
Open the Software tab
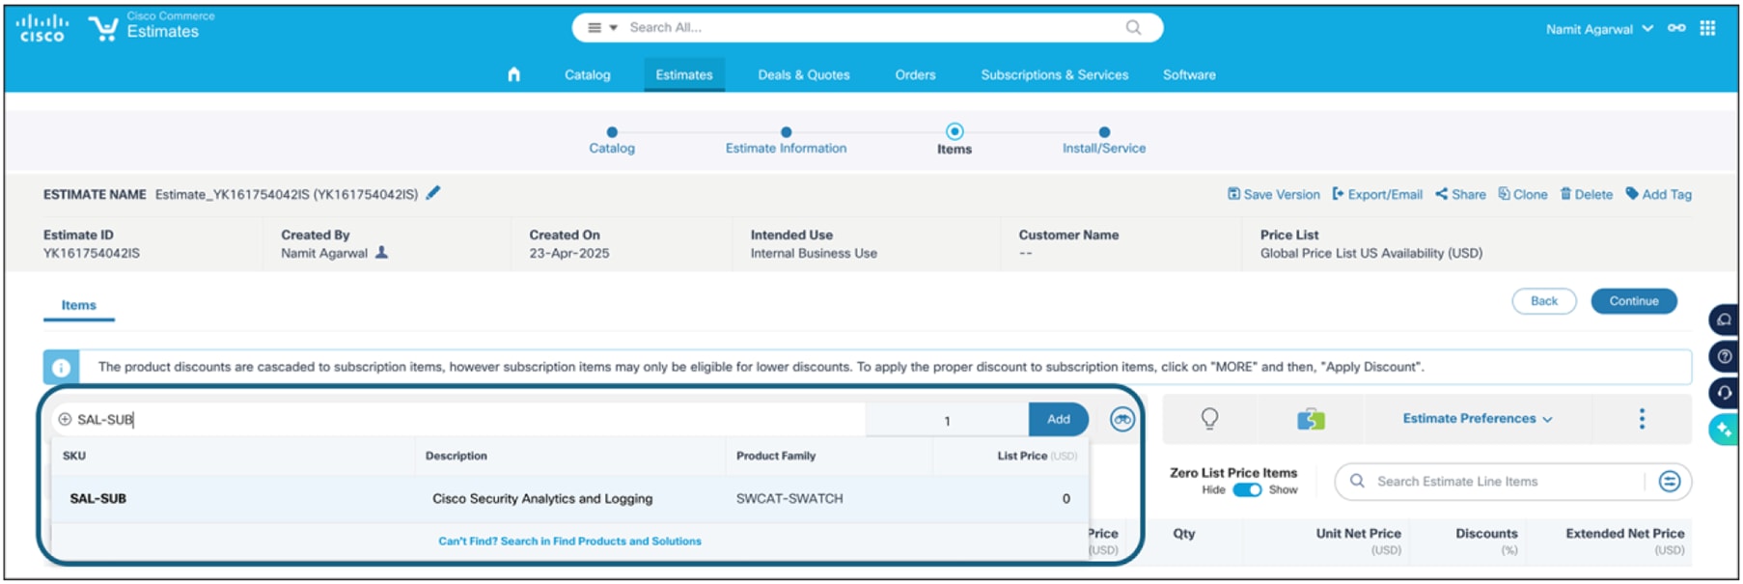(1189, 74)
